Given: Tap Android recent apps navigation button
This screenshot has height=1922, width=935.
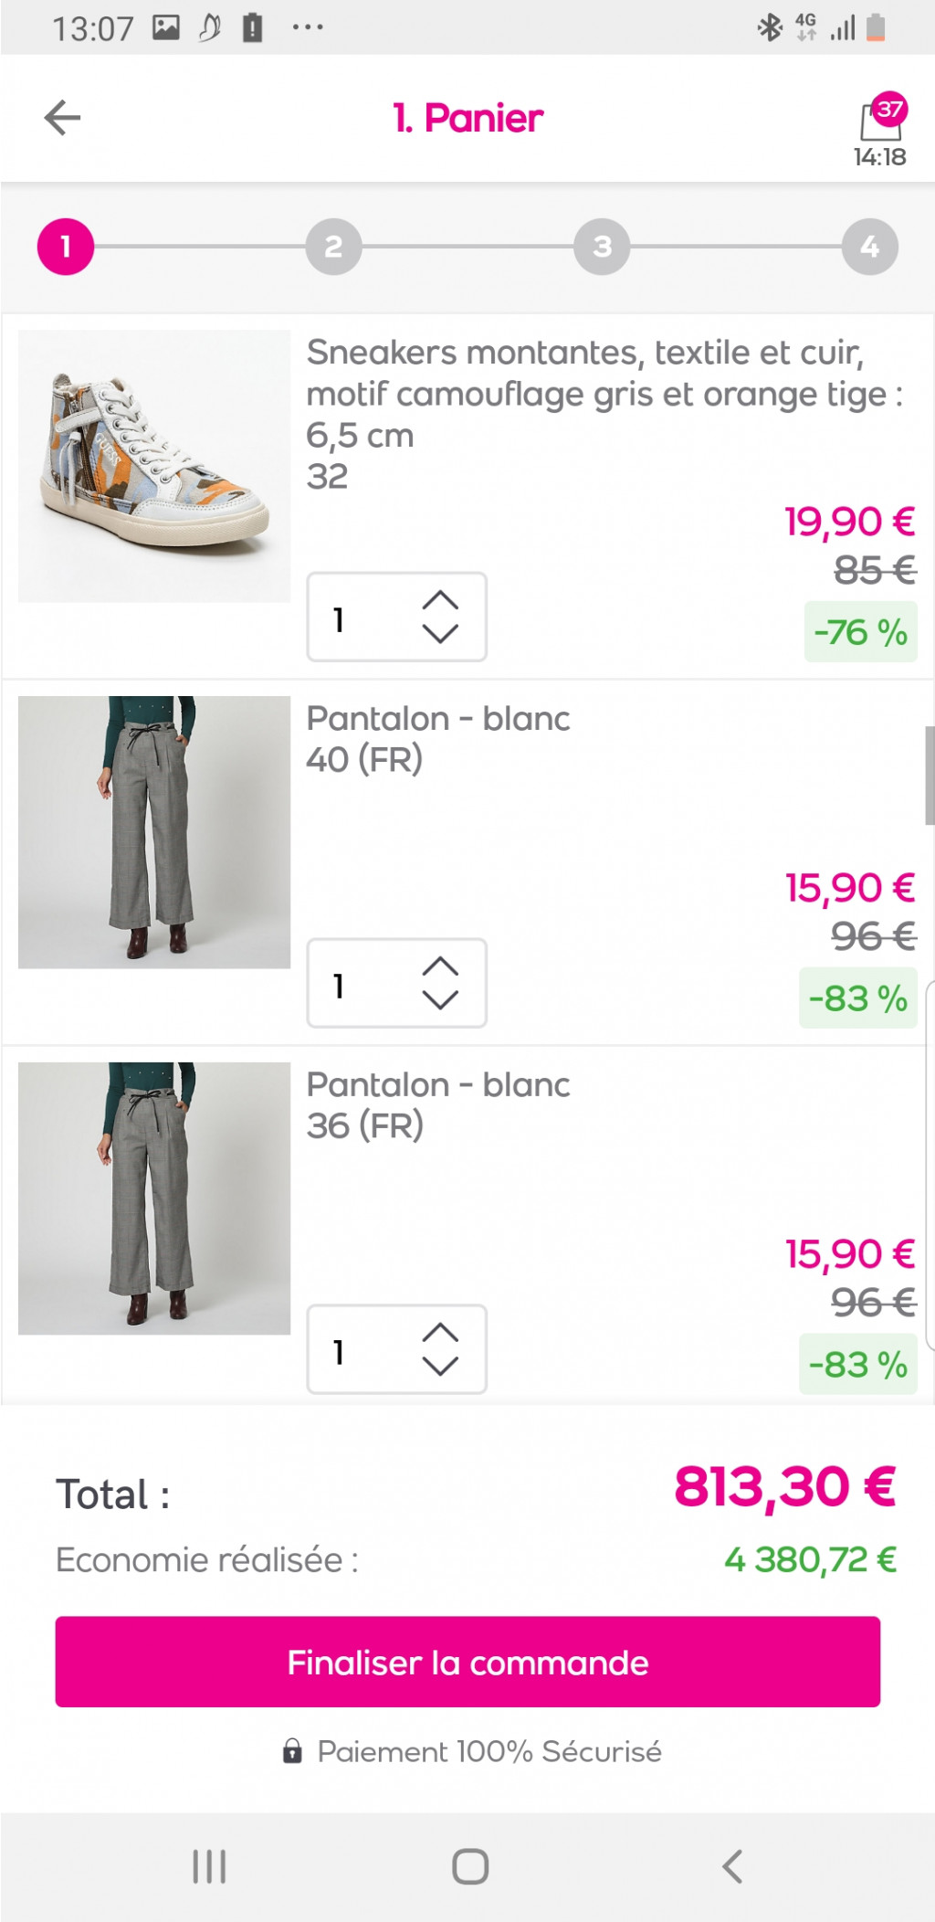Looking at the screenshot, I should point(209,1866).
